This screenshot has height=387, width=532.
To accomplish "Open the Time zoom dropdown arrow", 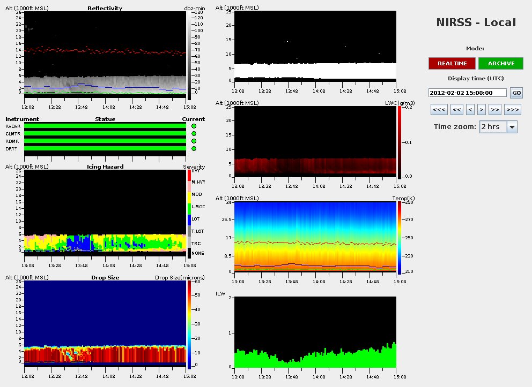I will [512, 127].
